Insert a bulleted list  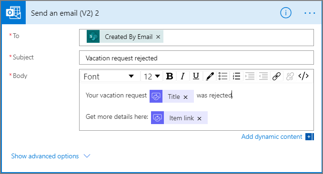pos(223,77)
